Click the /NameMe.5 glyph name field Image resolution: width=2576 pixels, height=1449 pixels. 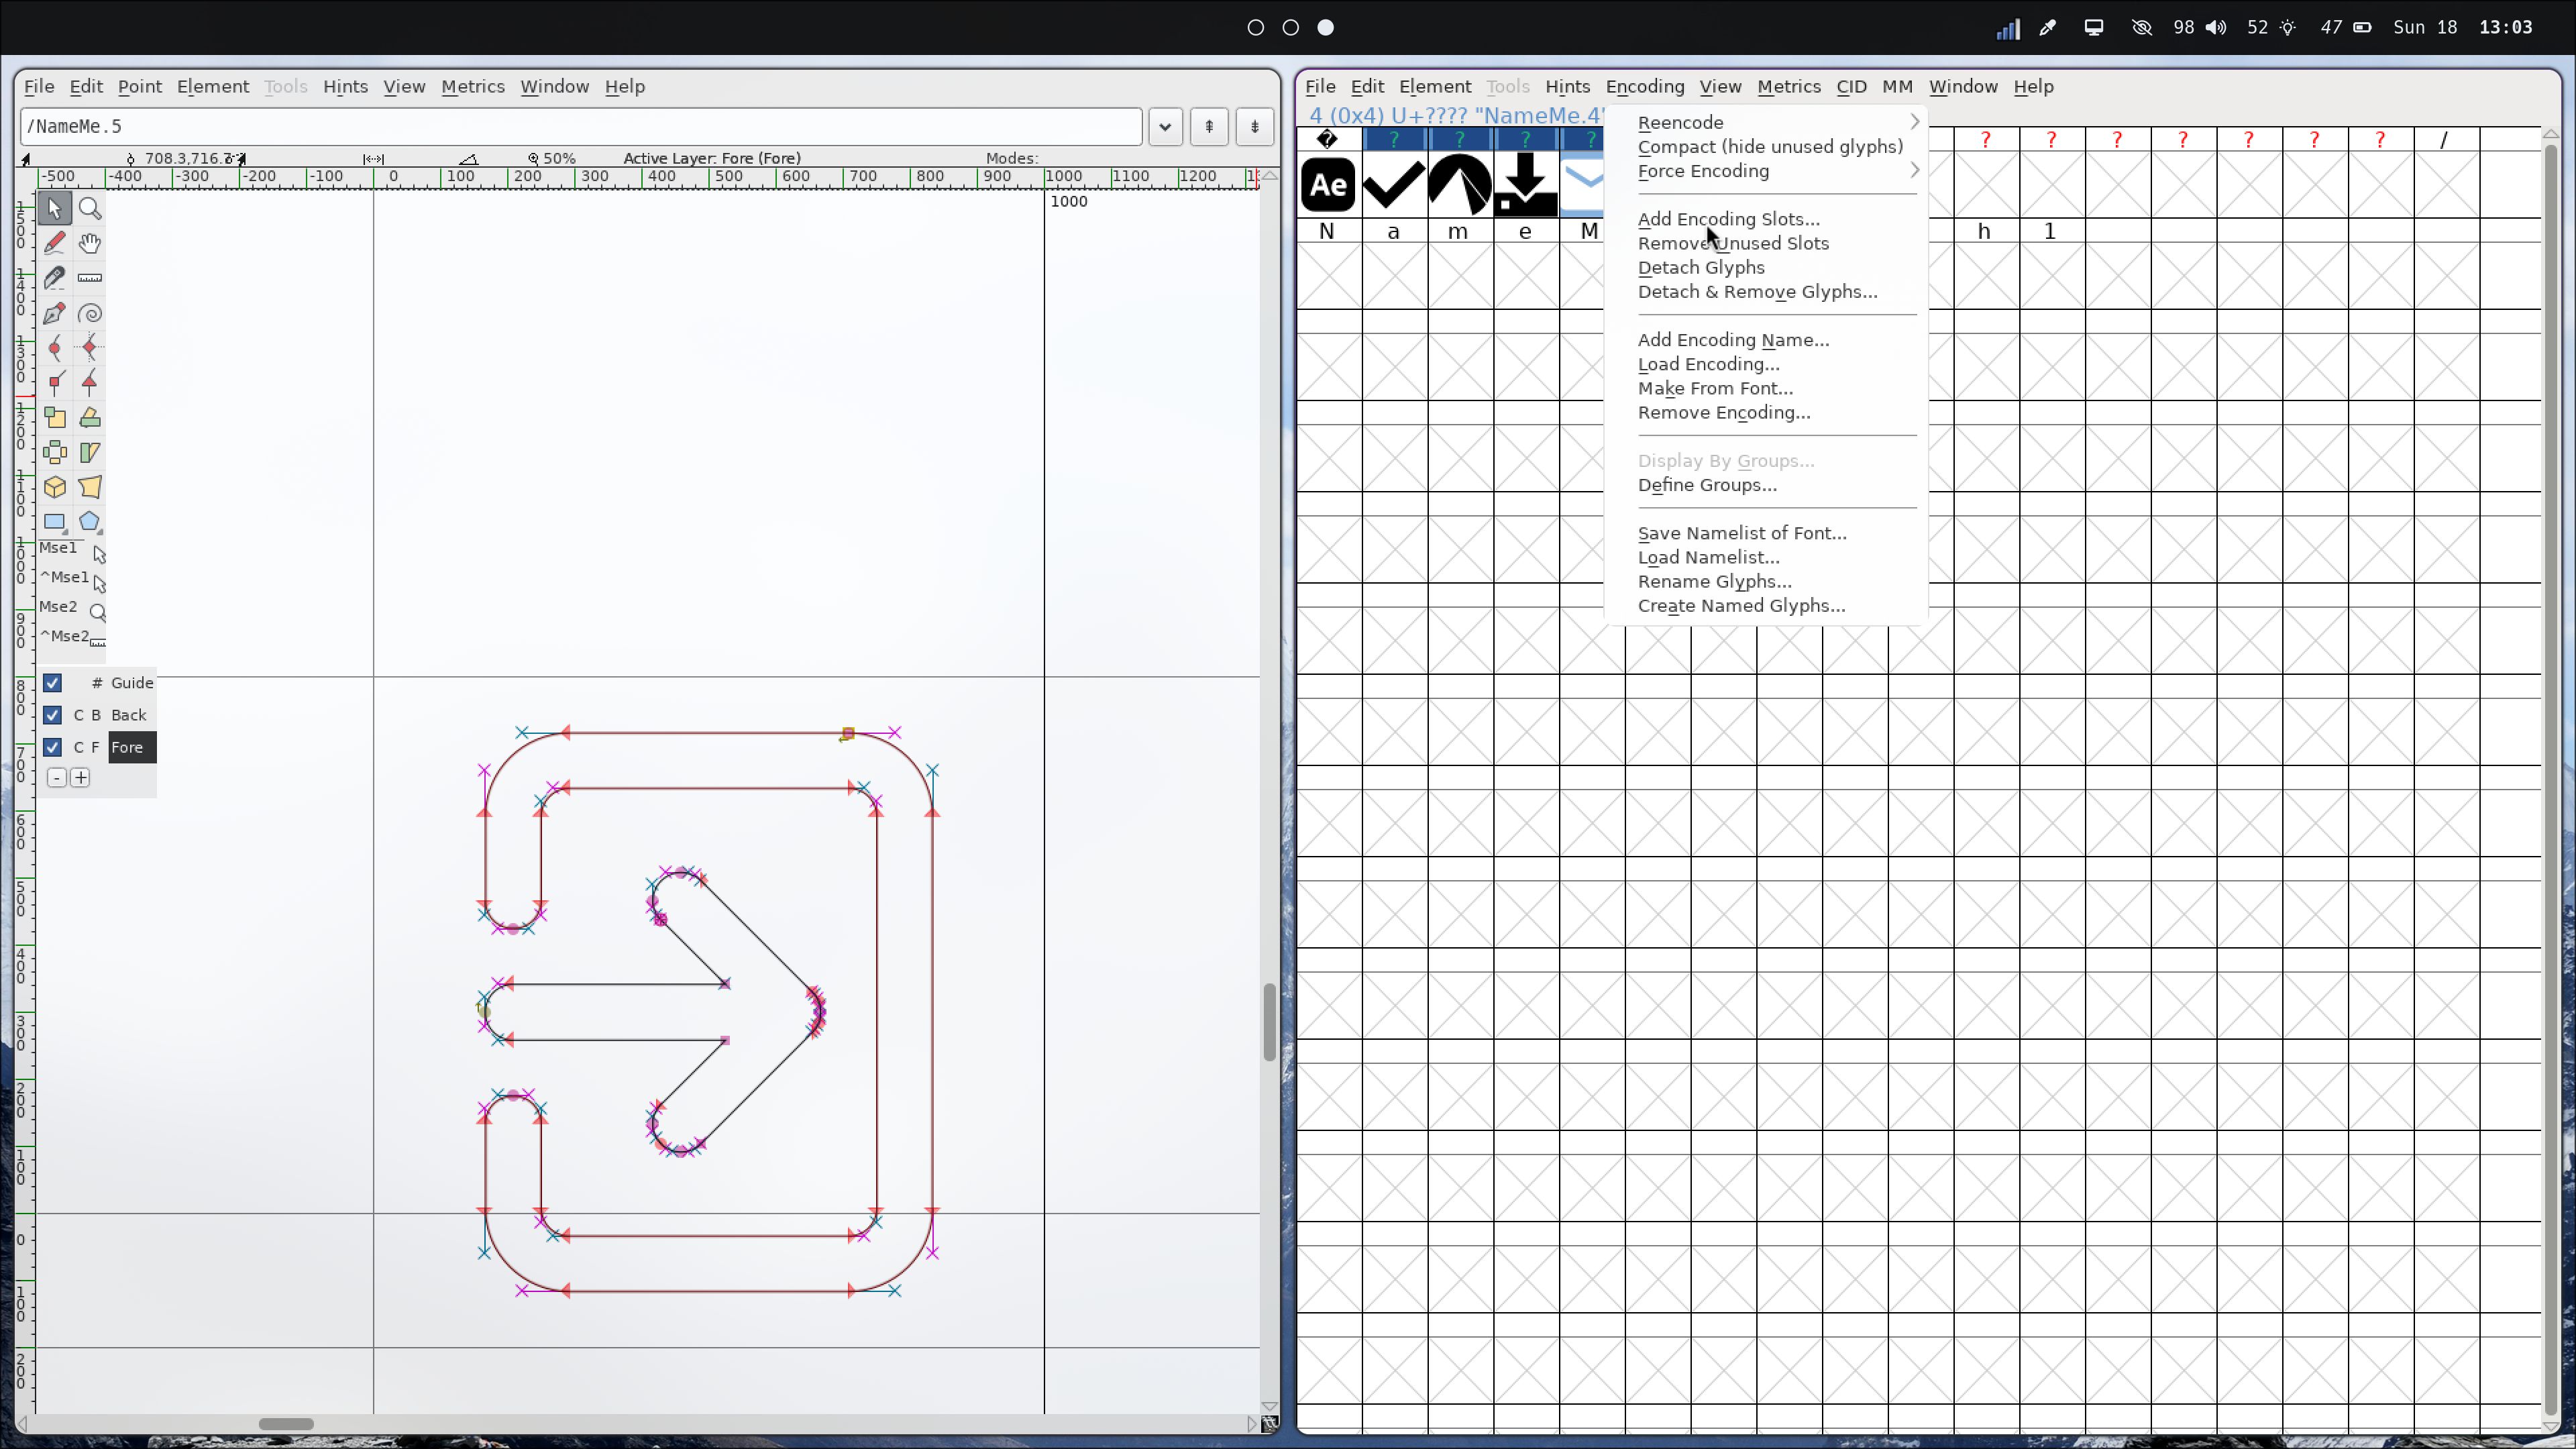click(581, 127)
